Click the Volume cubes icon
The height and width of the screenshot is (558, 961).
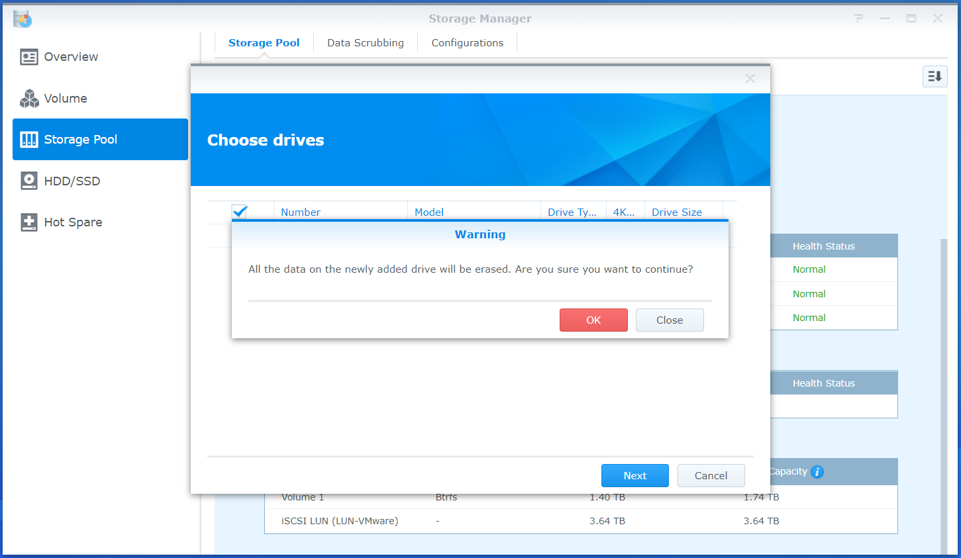click(29, 99)
